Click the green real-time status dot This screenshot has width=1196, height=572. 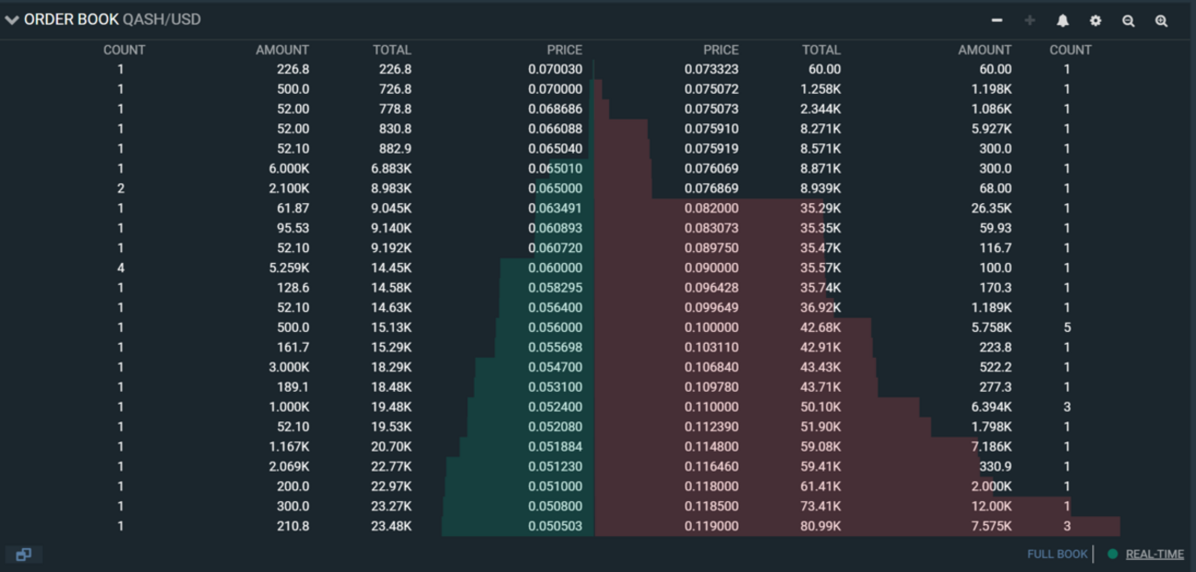coord(1112,554)
